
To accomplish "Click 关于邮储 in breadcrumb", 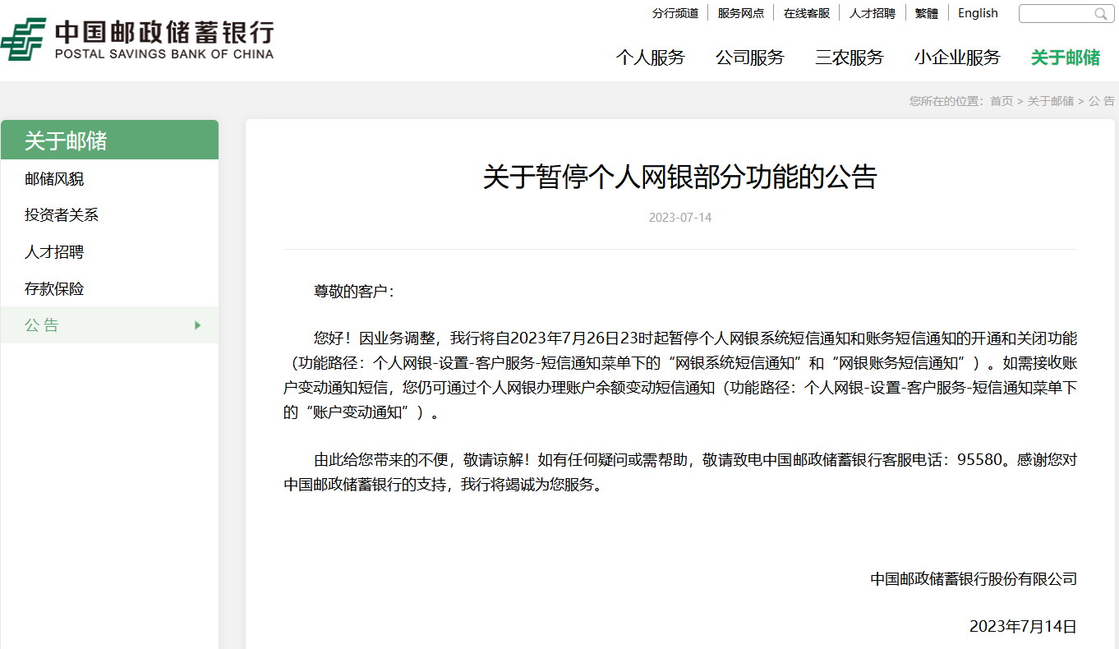I will click(x=1051, y=101).
